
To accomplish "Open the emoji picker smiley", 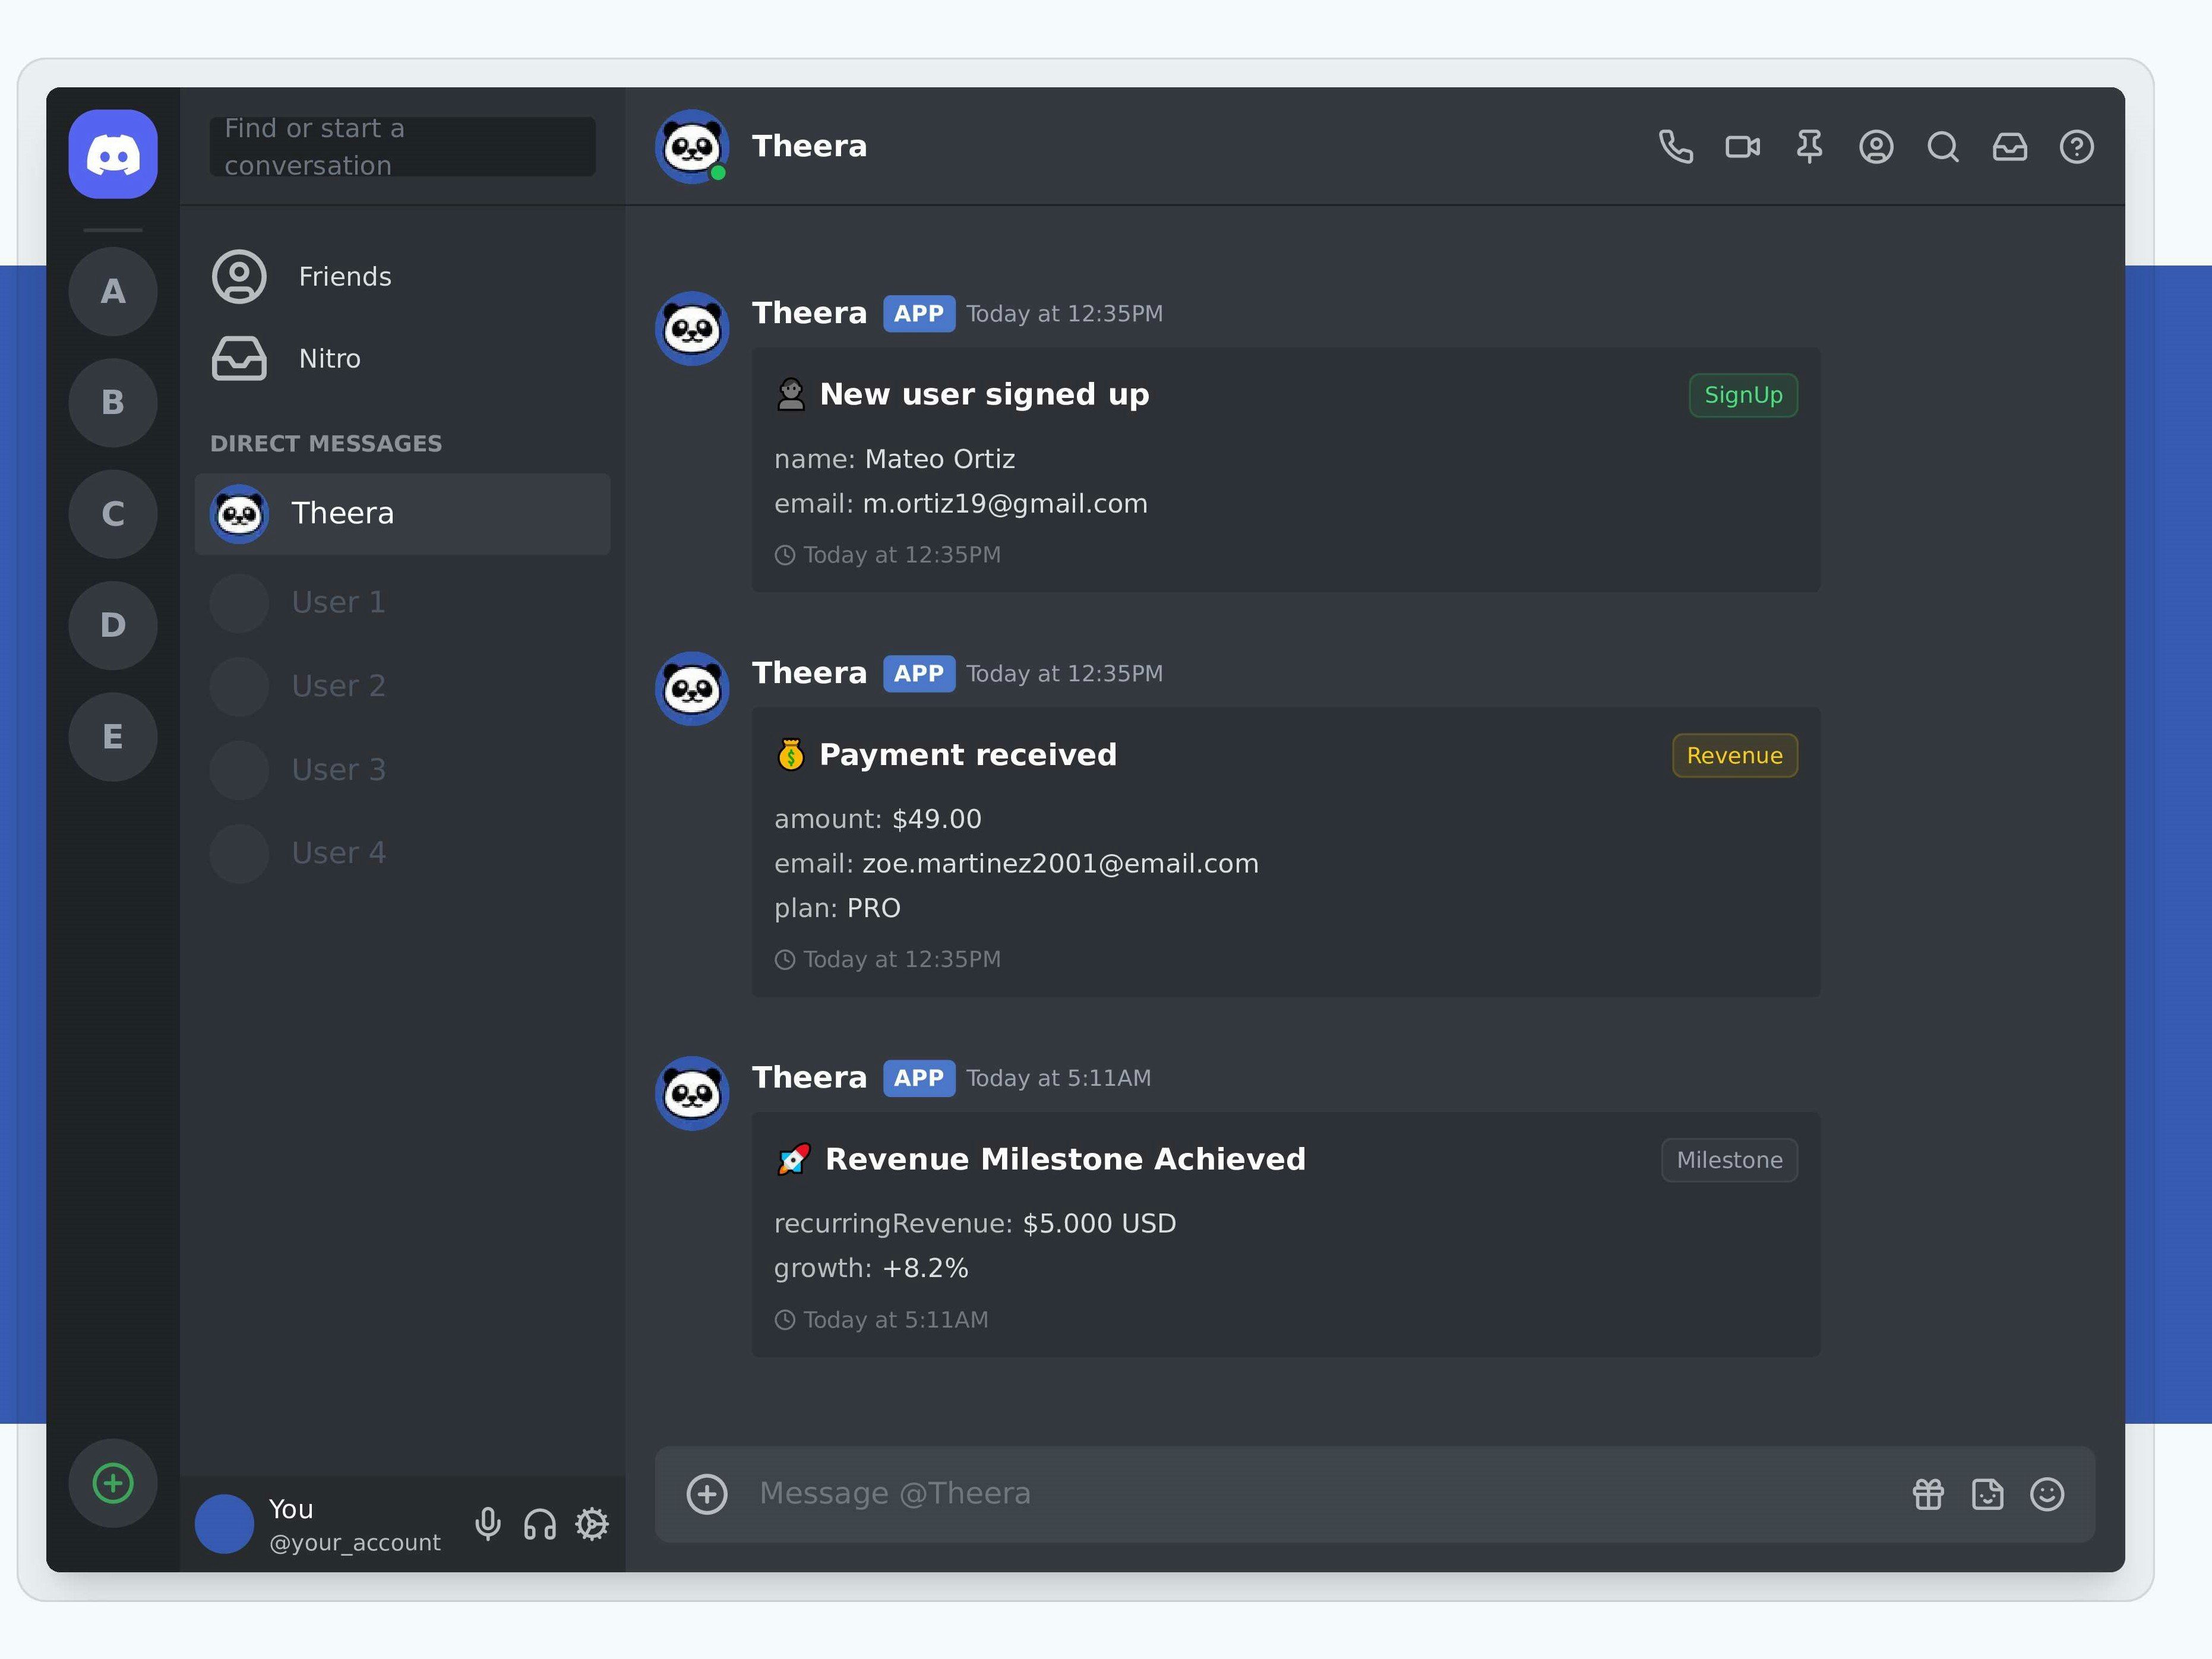I will point(2047,1494).
